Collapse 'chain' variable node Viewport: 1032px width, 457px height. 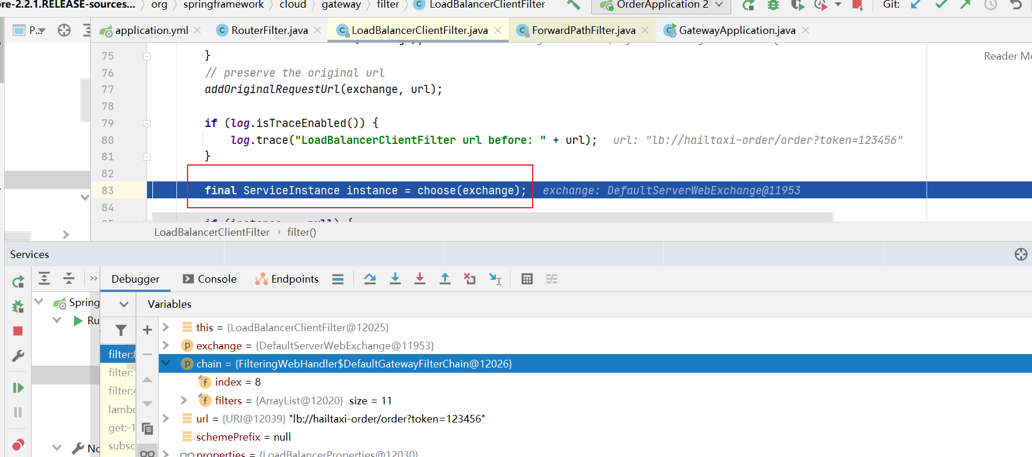pyautogui.click(x=166, y=363)
